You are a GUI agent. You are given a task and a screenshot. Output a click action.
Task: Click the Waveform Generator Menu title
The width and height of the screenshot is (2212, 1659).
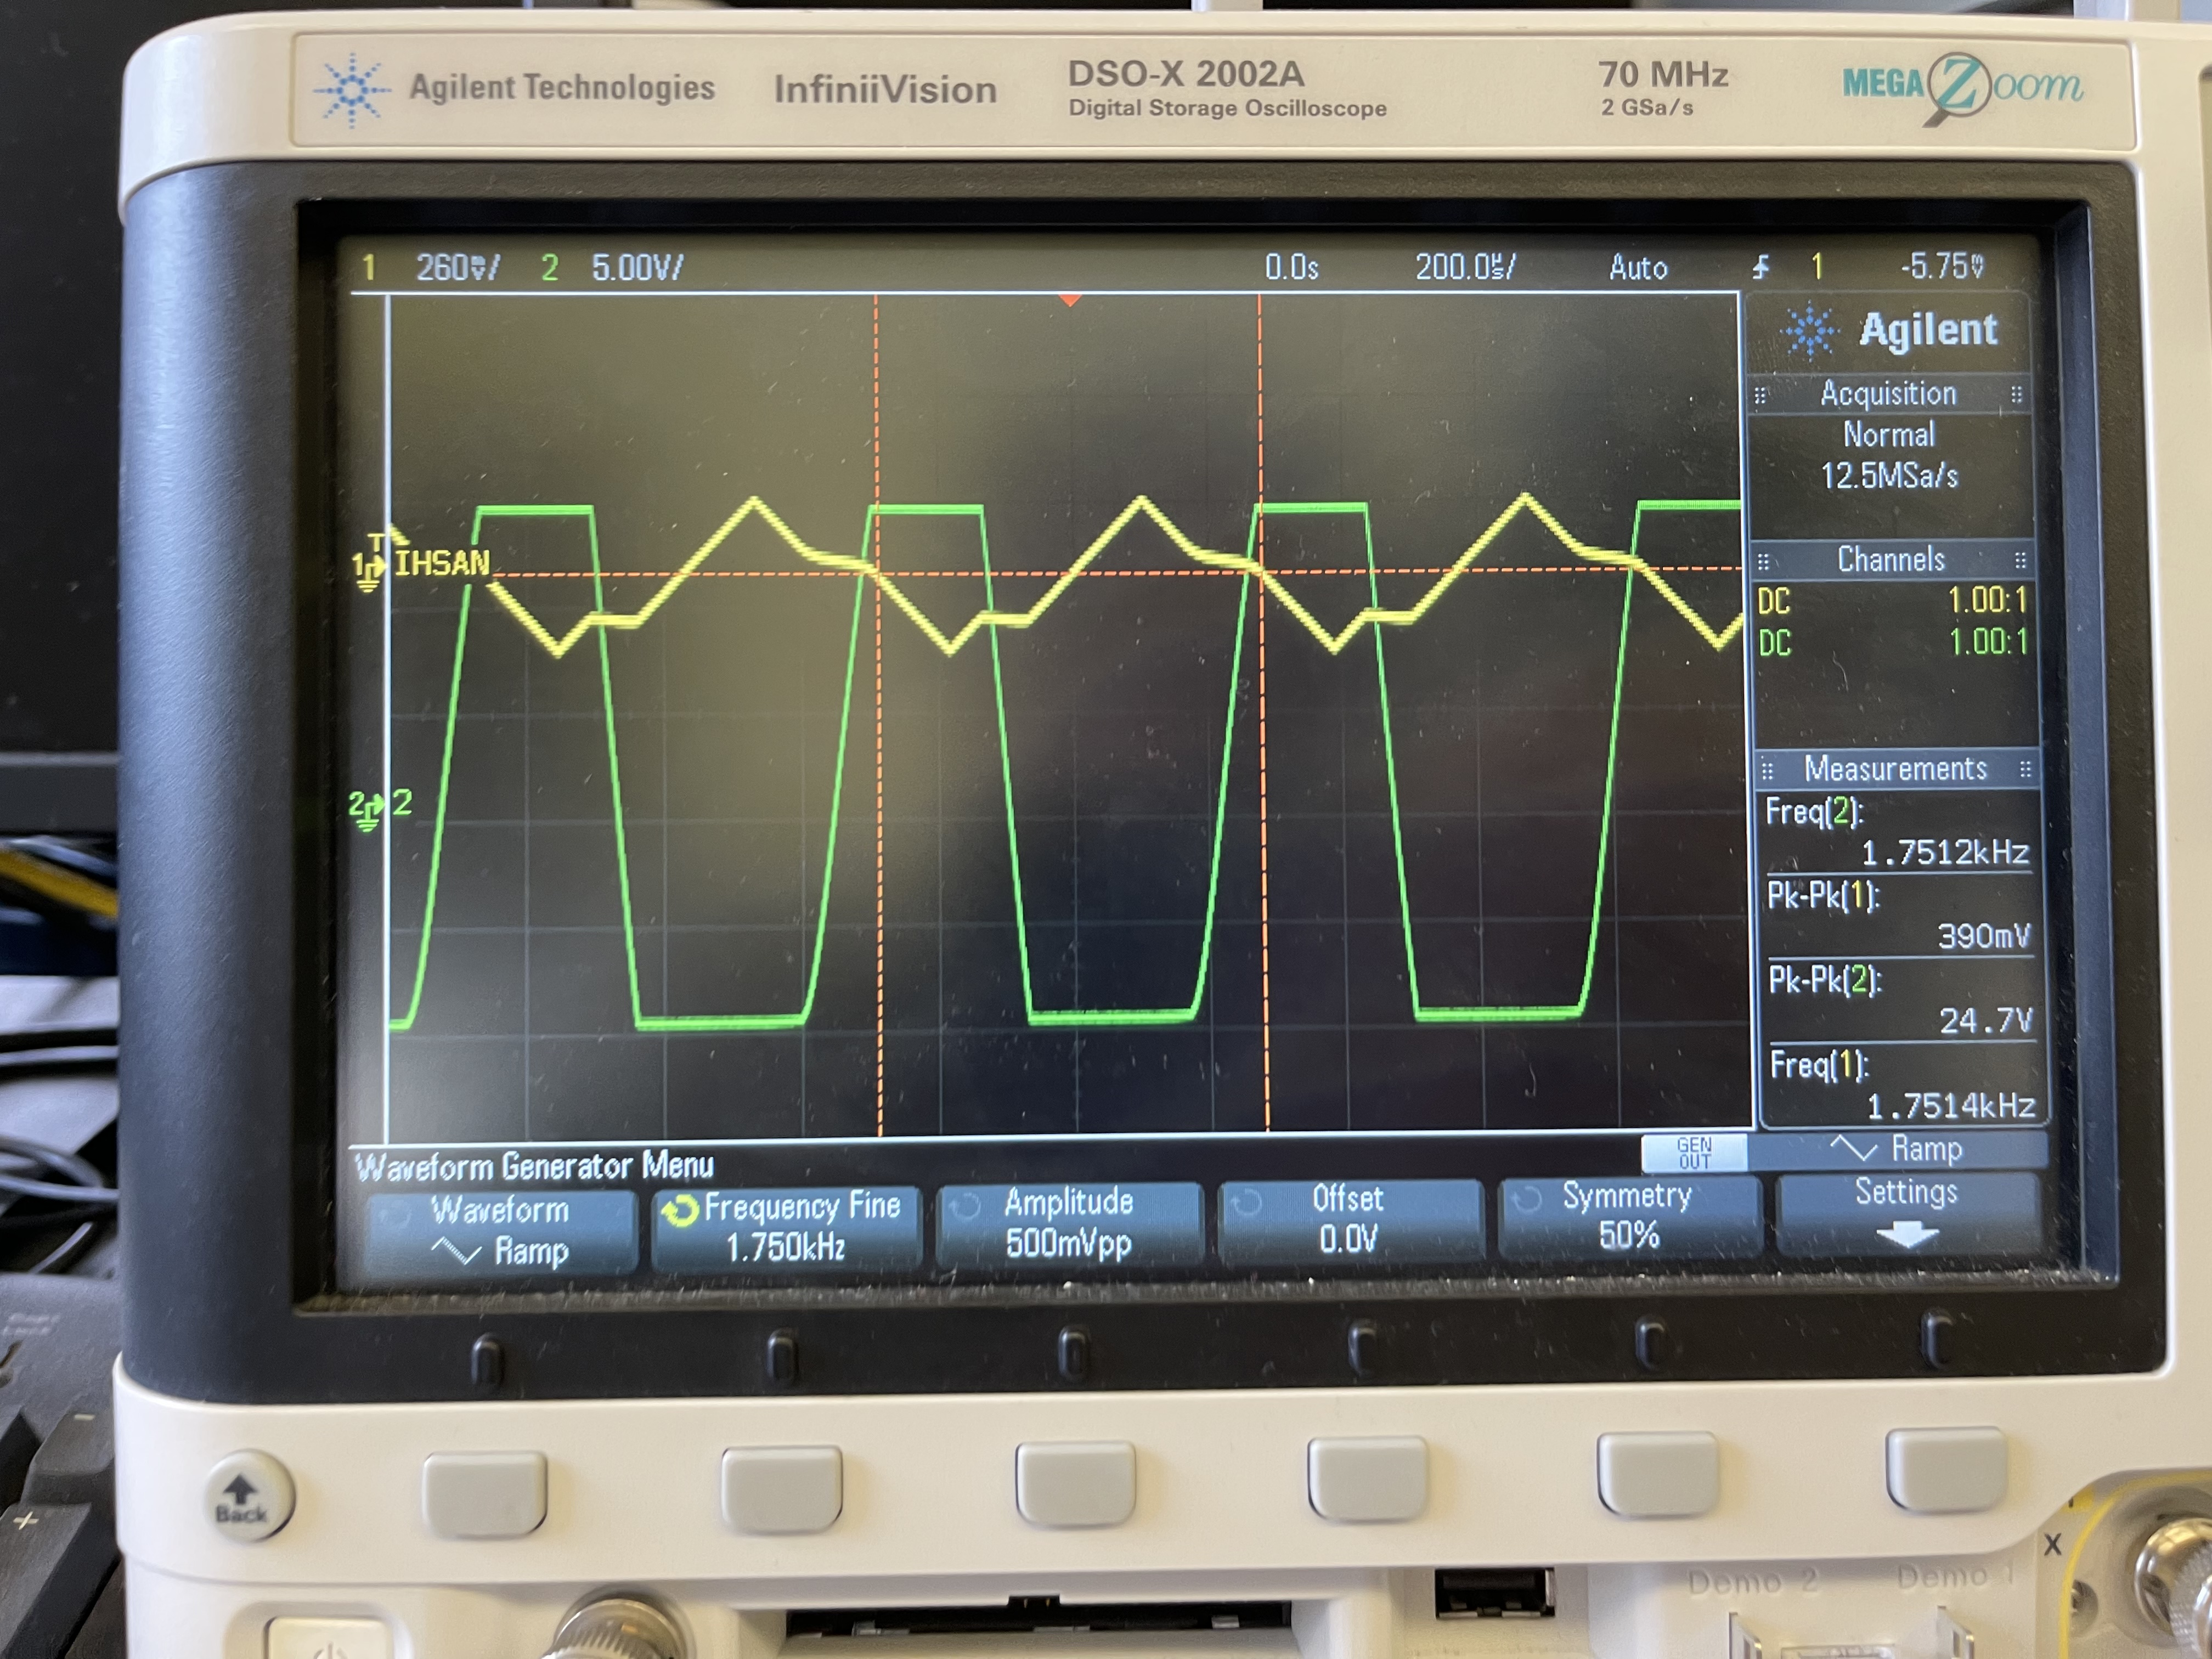click(534, 1166)
